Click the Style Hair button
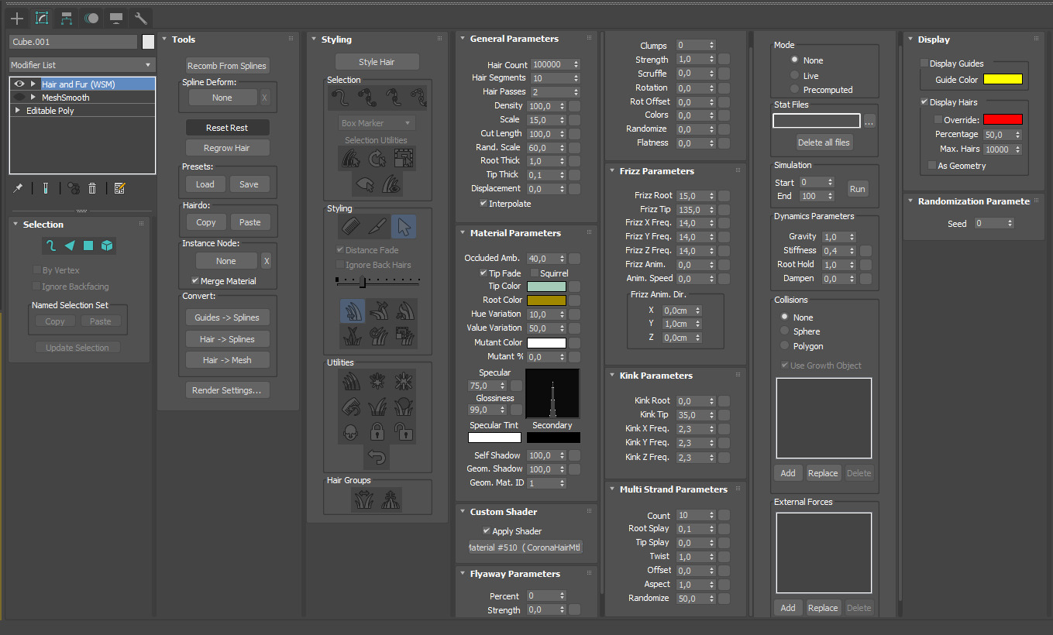The height and width of the screenshot is (635, 1053). [x=377, y=62]
